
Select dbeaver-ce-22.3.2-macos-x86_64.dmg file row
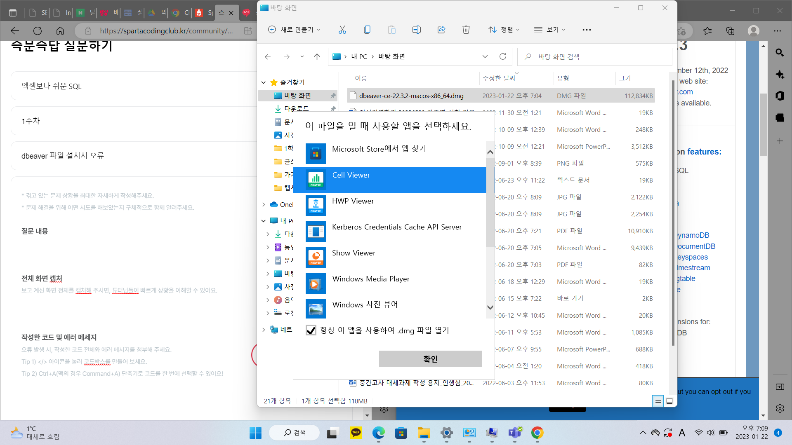pyautogui.click(x=501, y=96)
